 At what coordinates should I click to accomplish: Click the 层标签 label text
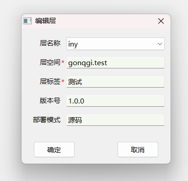50,82
